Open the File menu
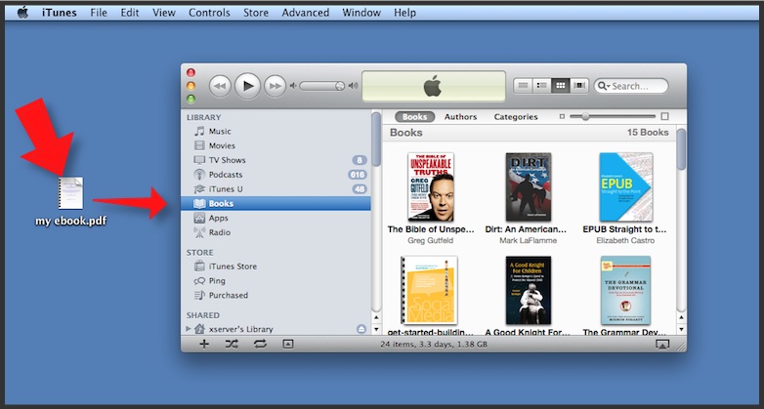The width and height of the screenshot is (764, 409). coord(99,13)
